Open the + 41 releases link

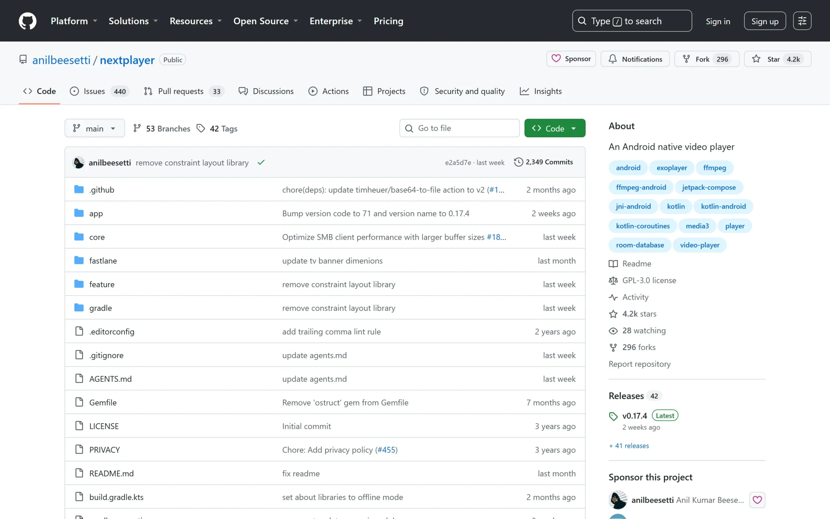coord(629,446)
